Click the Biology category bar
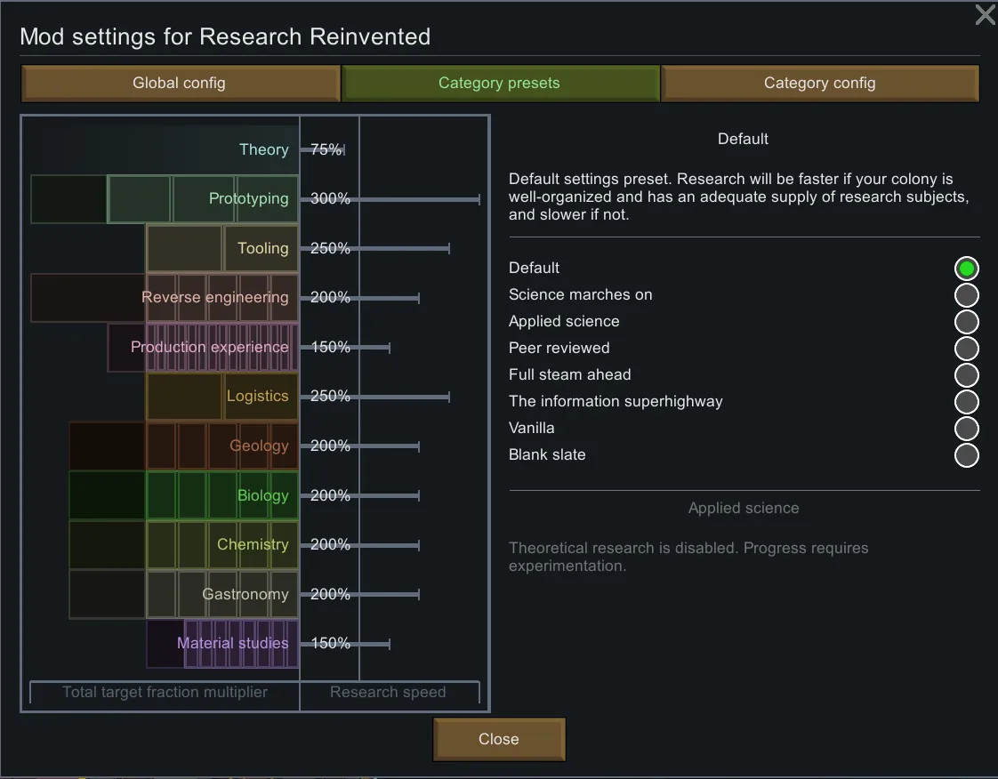The height and width of the screenshot is (779, 998). point(222,495)
